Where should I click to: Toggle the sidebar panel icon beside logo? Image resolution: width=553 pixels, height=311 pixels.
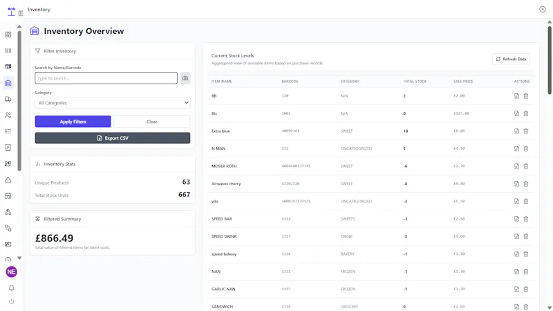(x=21, y=13)
